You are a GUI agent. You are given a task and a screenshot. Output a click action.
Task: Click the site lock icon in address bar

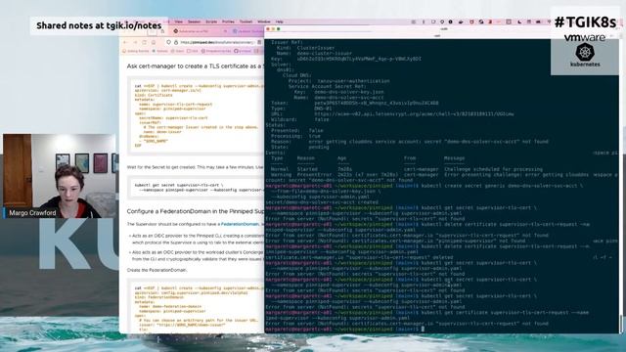176,42
